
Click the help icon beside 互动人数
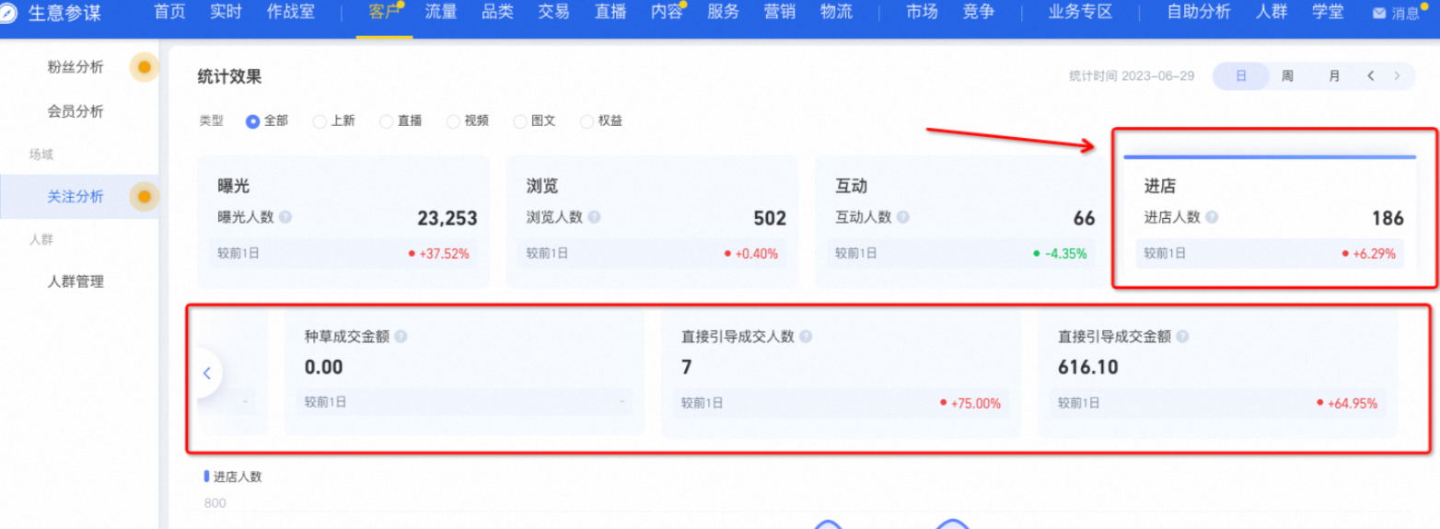(x=902, y=218)
